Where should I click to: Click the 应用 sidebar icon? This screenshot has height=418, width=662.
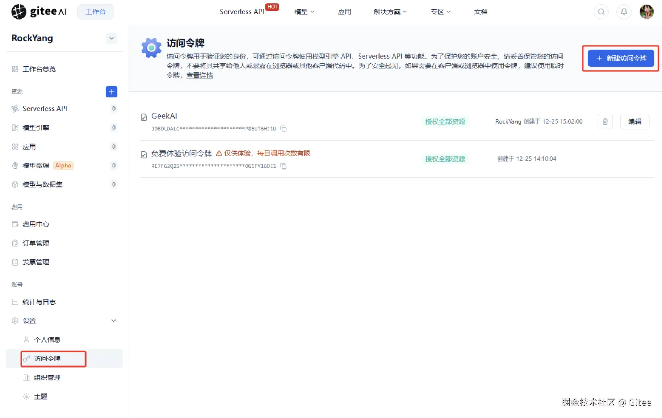[15, 147]
